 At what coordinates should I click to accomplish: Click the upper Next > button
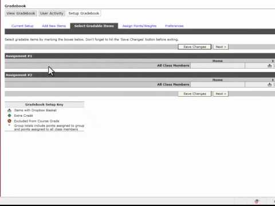coord(221,47)
